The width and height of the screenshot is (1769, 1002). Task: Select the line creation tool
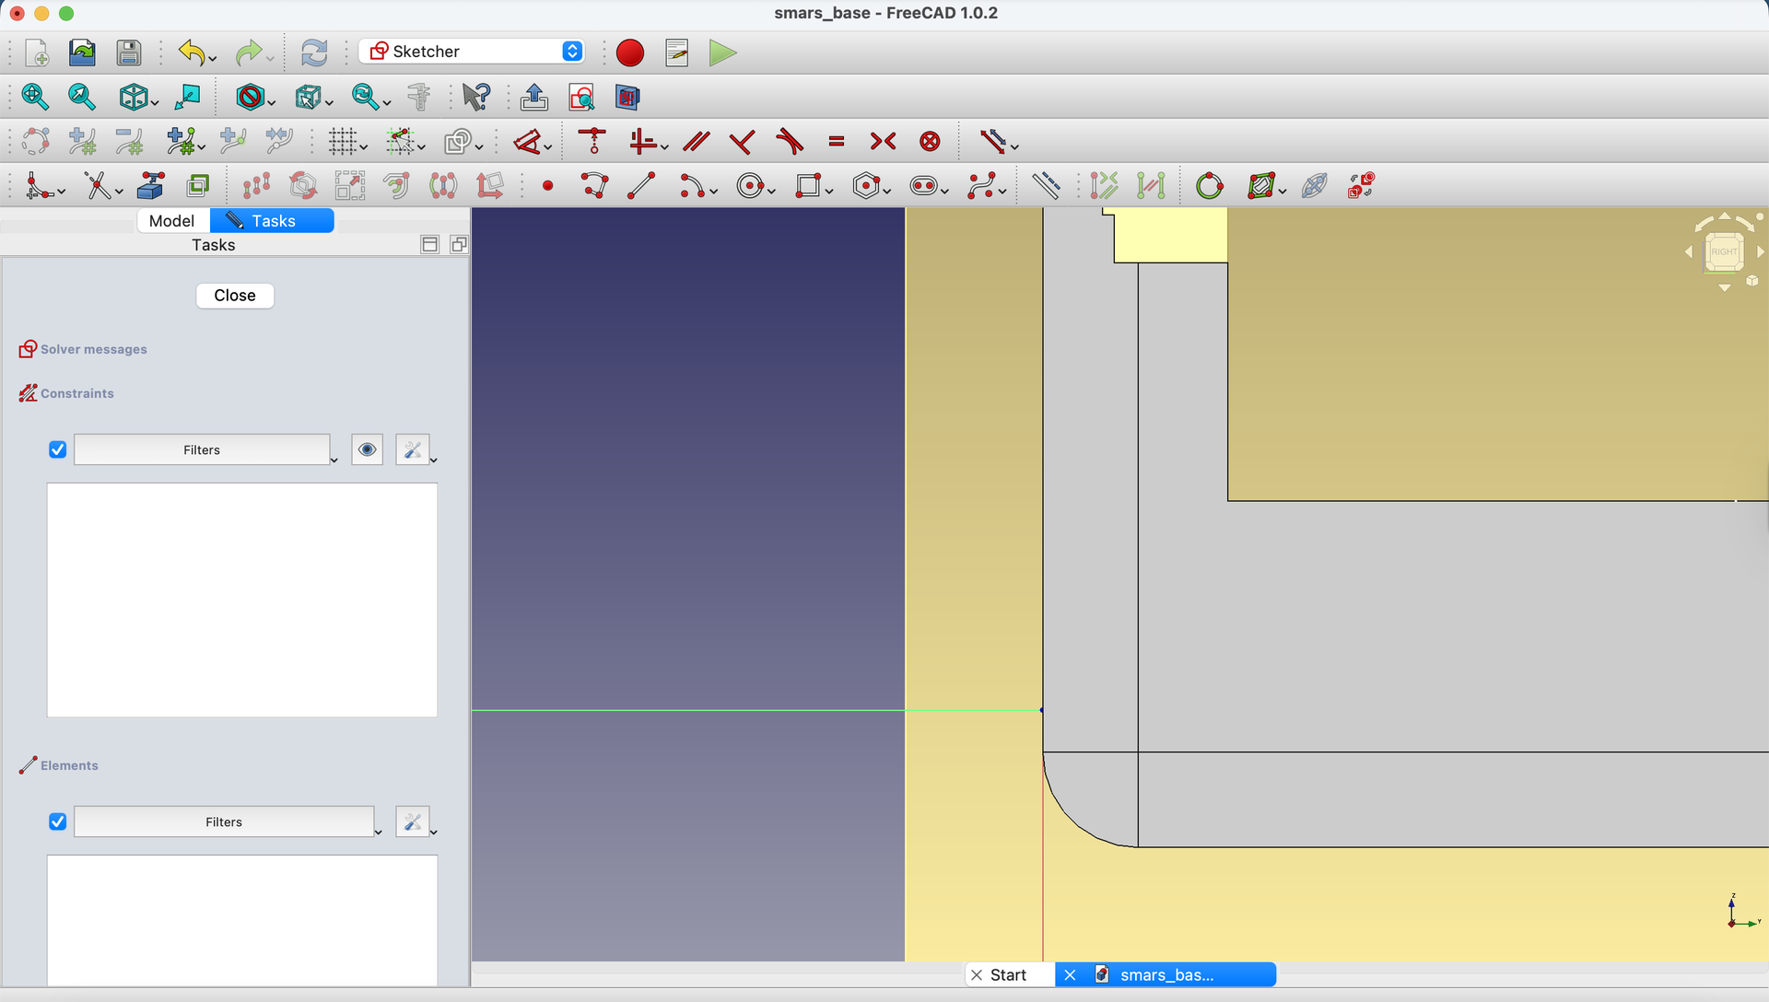coord(641,186)
